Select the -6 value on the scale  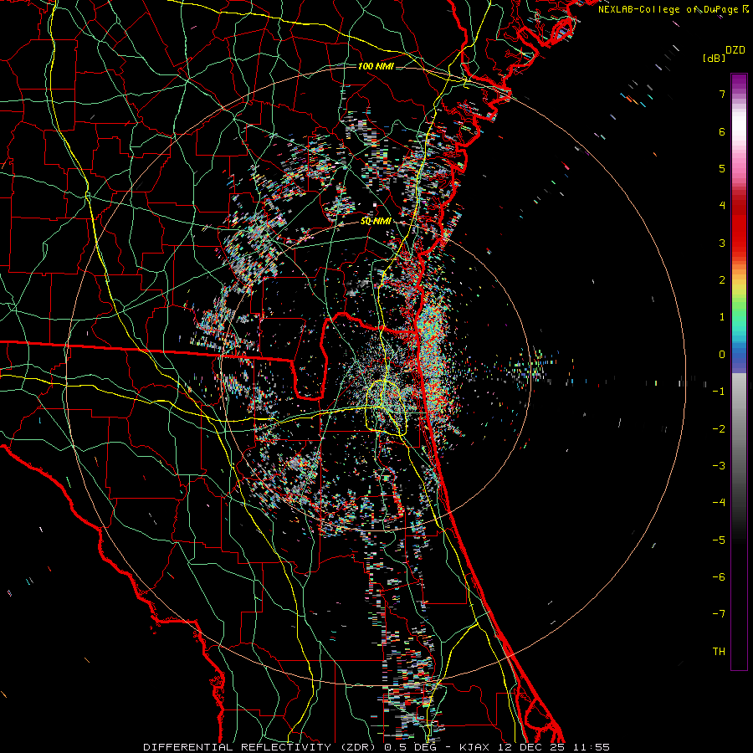pyautogui.click(x=719, y=577)
